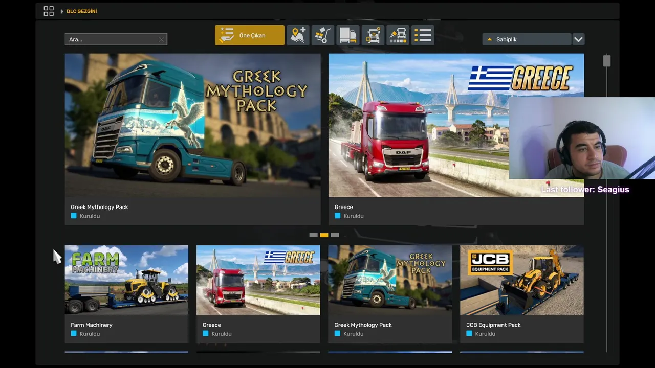Viewport: 655px width, 368px height.
Task: Click the small Greek Mythology Pack title
Action: click(x=363, y=325)
